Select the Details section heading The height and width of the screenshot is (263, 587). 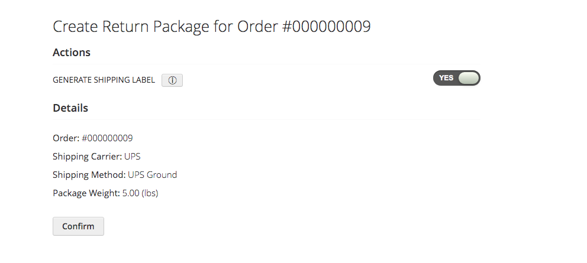pyautogui.click(x=70, y=108)
